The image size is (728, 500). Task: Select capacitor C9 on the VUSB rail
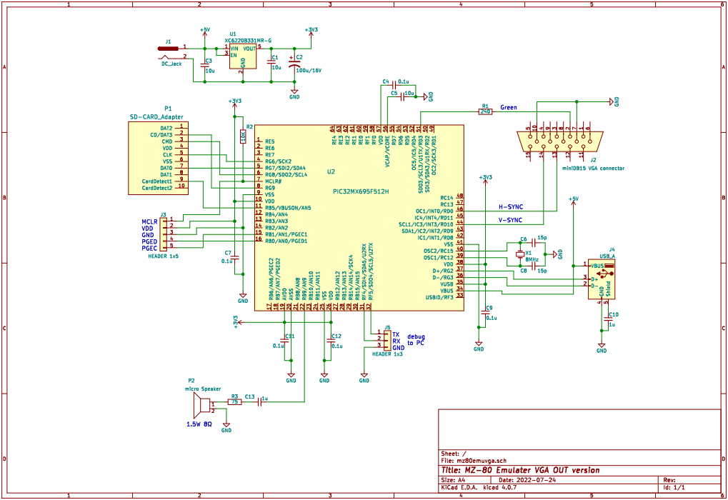point(486,313)
